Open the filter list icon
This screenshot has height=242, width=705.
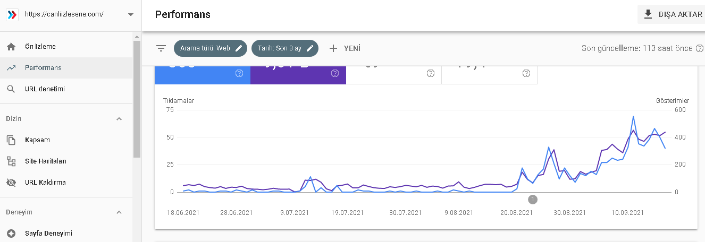pyautogui.click(x=161, y=48)
